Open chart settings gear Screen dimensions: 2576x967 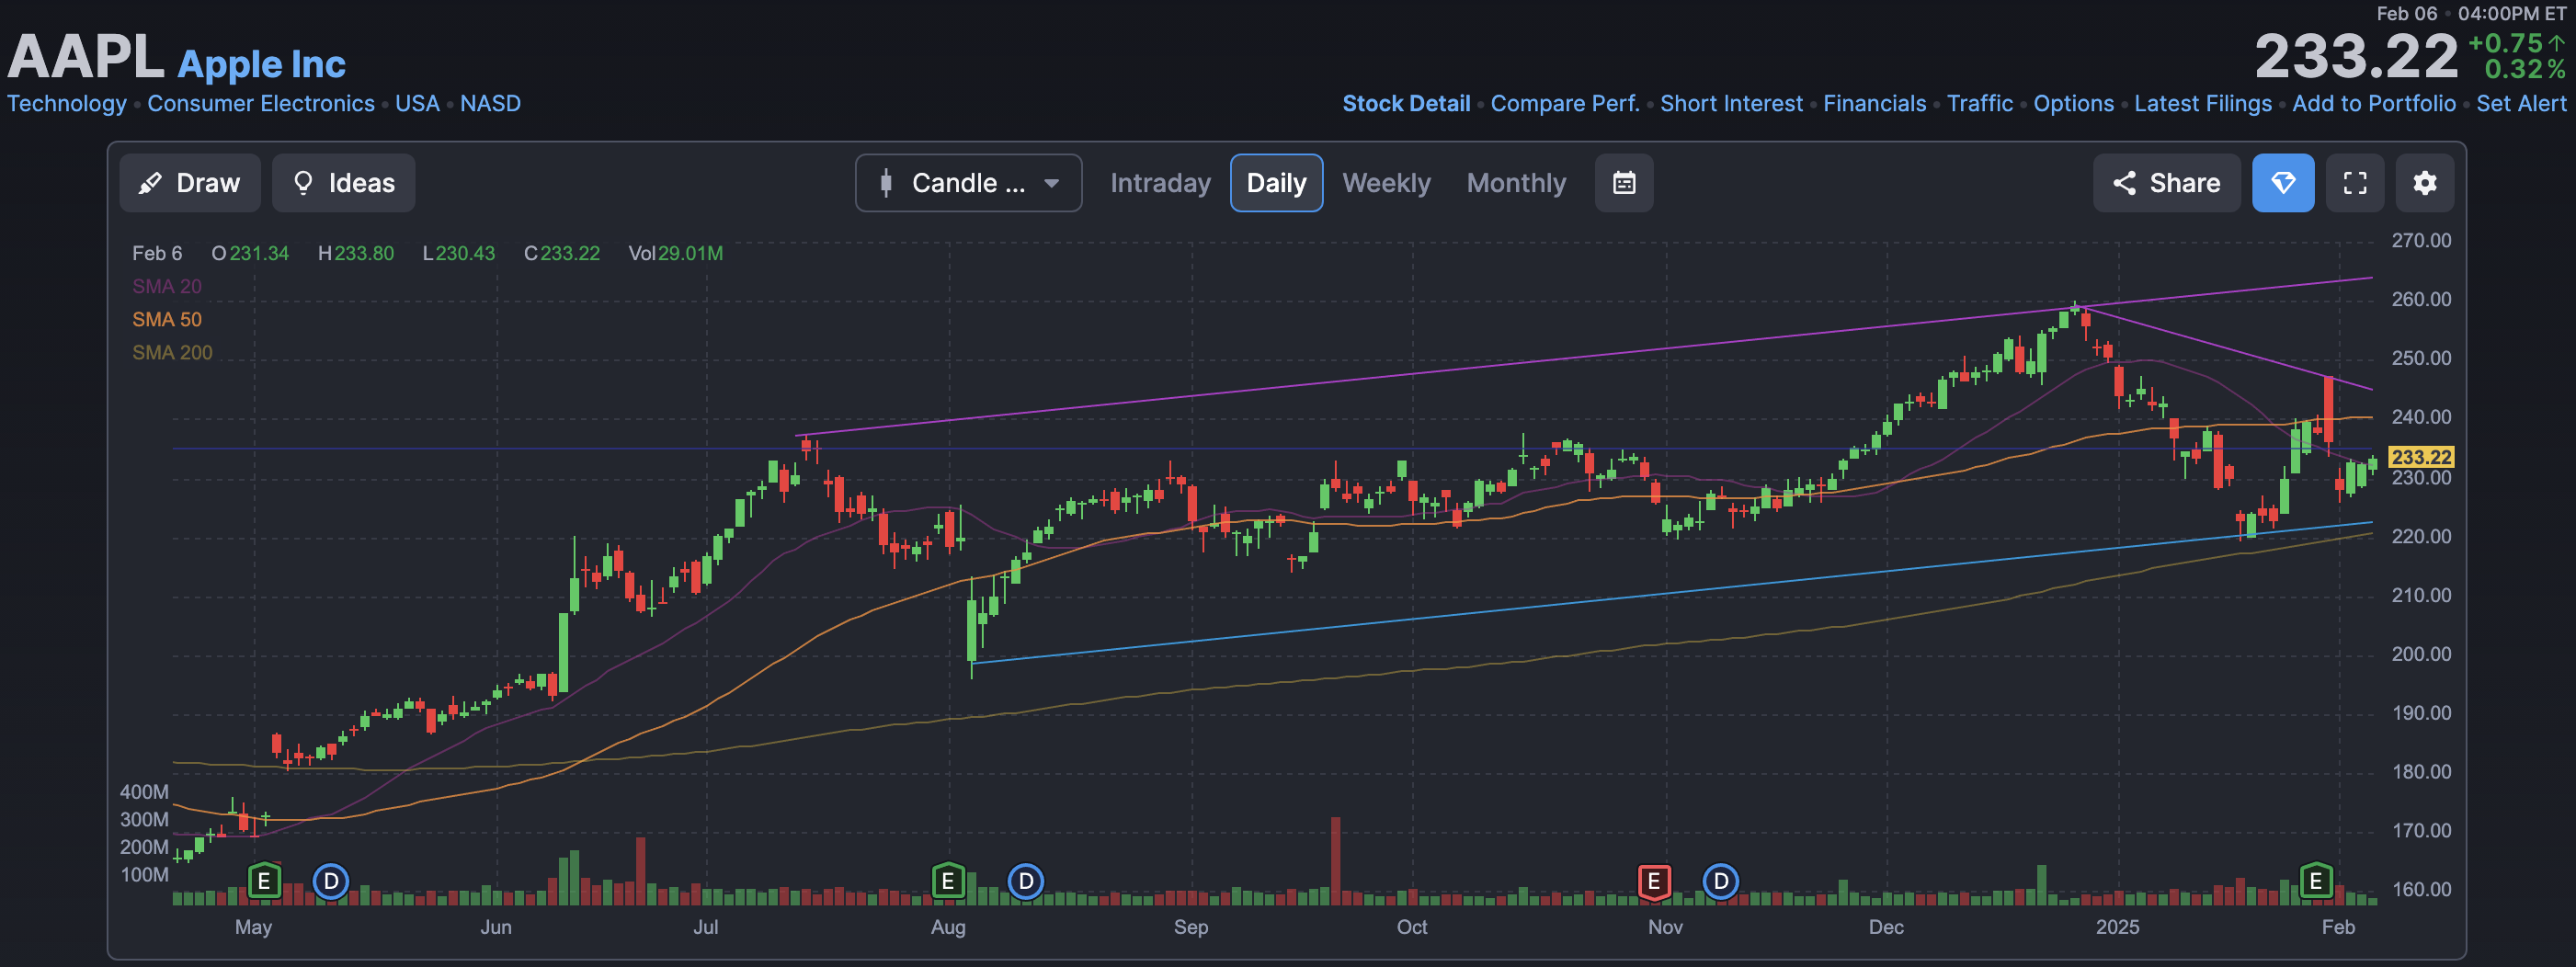[2425, 183]
